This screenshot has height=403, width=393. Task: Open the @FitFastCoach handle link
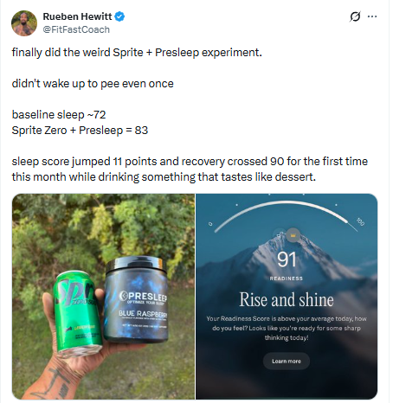click(76, 29)
